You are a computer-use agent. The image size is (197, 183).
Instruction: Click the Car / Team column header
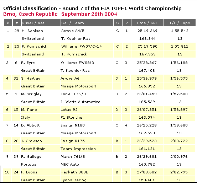pyautogui.click(x=87, y=23)
